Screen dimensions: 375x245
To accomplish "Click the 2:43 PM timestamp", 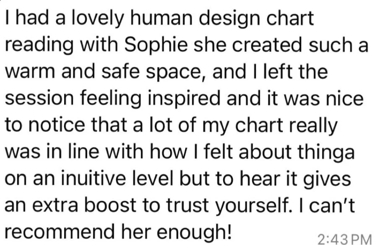I will [x=345, y=239].
